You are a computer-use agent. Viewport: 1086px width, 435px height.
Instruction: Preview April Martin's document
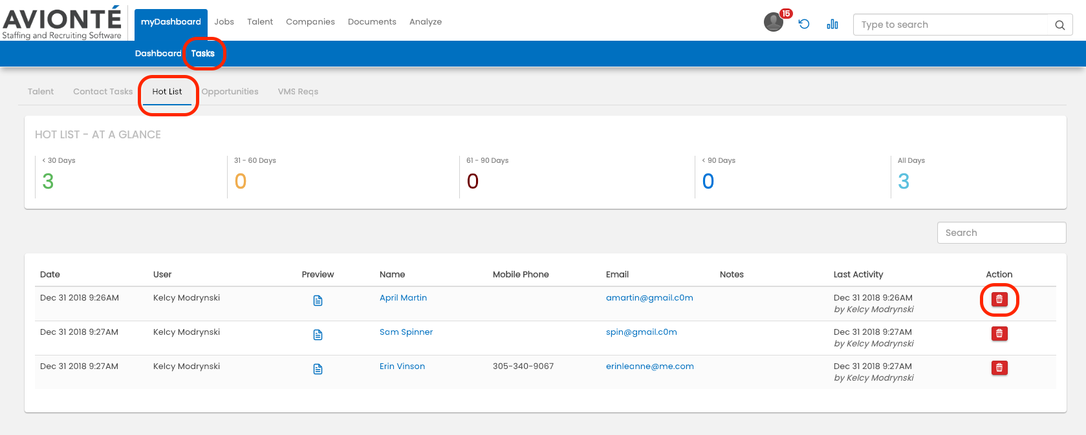[x=318, y=301]
